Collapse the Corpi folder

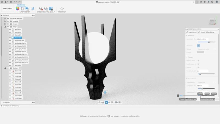(x=5, y=27)
